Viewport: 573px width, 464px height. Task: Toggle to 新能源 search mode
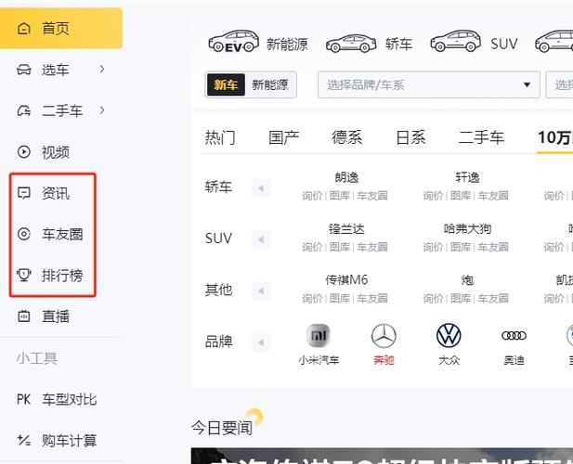pyautogui.click(x=270, y=84)
